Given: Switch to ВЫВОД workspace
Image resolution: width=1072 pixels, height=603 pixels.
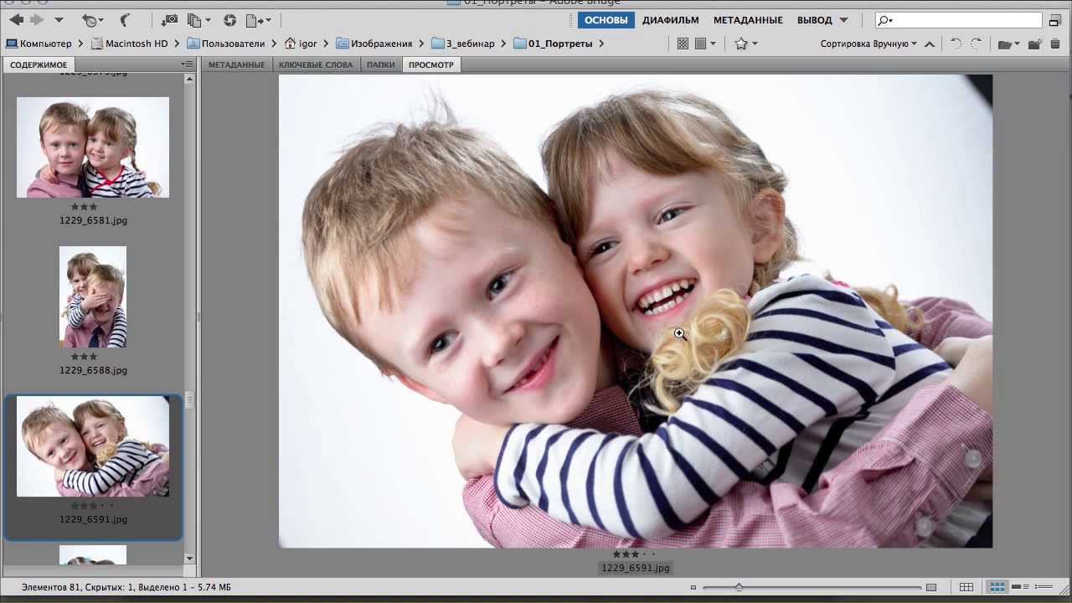Looking at the screenshot, I should tap(814, 20).
